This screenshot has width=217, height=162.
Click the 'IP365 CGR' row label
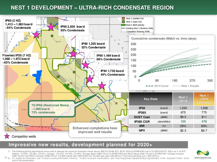coord(142,122)
